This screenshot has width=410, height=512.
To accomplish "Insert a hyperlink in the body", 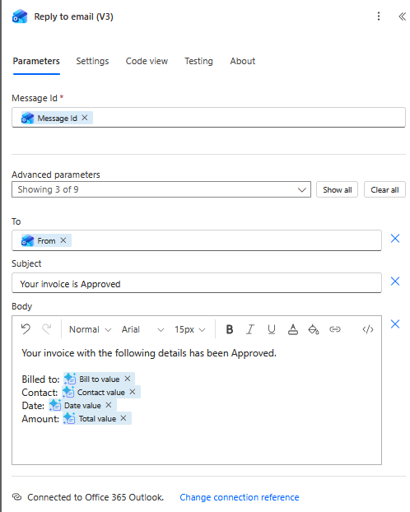I will [x=335, y=329].
